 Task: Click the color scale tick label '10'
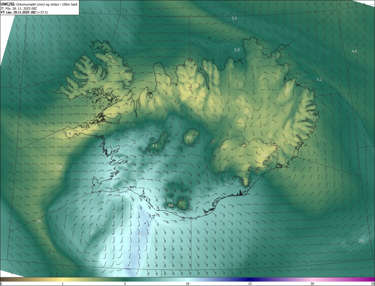[x=187, y=284]
